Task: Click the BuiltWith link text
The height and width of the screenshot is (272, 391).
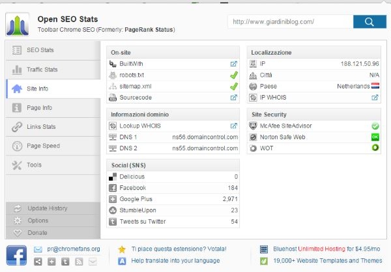Action: pos(131,64)
